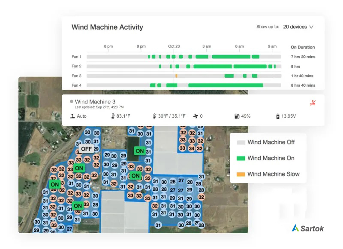
Task: Toggle the leftmost ON marker on map
Action: pos(55,185)
